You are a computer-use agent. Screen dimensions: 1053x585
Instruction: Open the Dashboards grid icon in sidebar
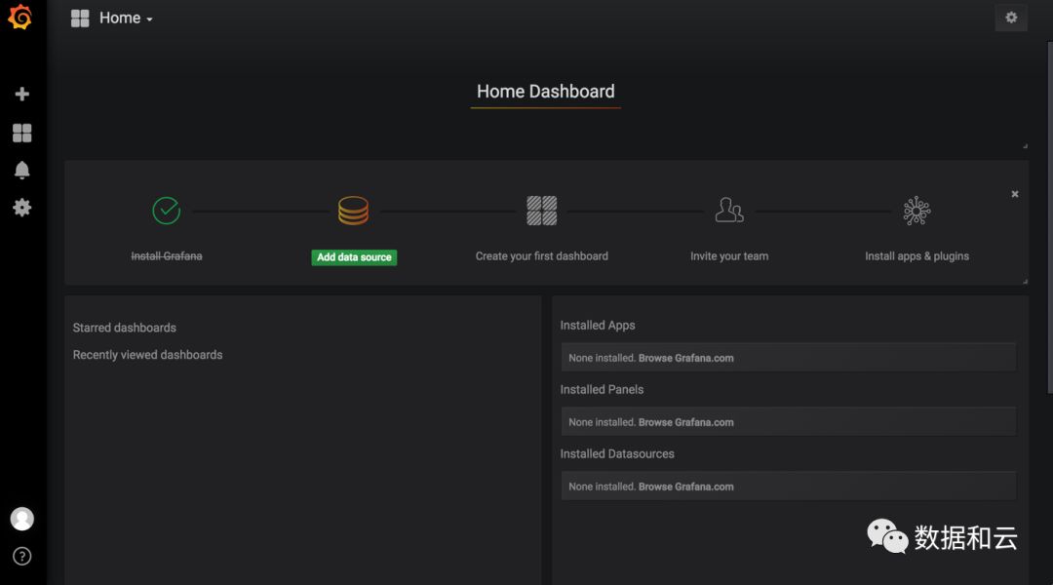pyautogui.click(x=22, y=133)
